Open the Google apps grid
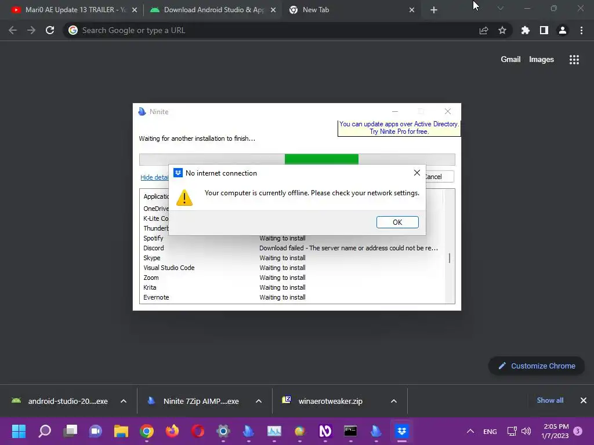The width and height of the screenshot is (594, 445). tap(574, 60)
